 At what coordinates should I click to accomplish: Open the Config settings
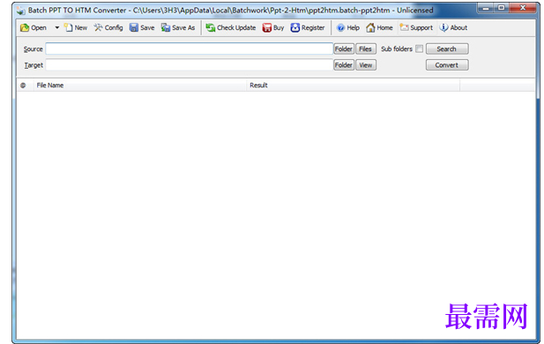coord(108,27)
